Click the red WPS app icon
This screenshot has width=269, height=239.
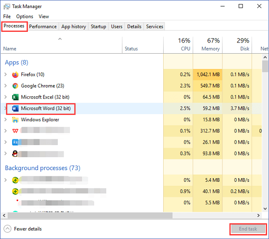[x=15, y=131]
